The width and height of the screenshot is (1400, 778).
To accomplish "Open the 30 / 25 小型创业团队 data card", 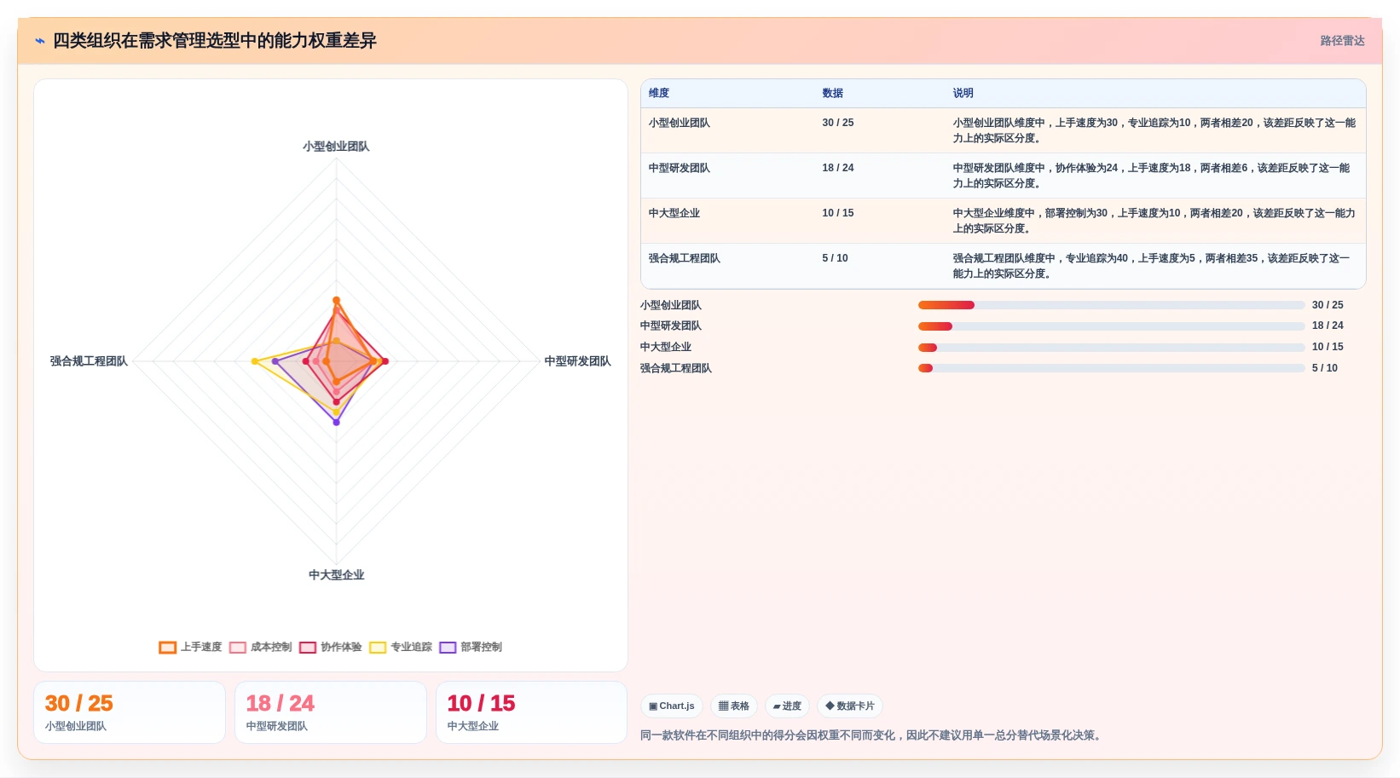I will click(x=130, y=712).
